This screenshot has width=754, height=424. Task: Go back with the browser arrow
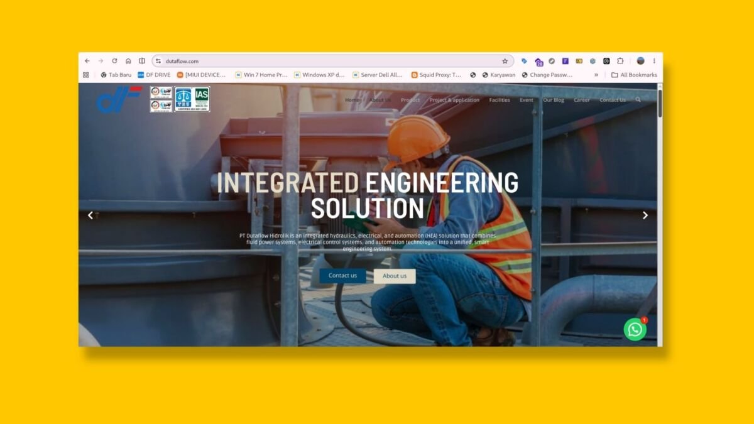click(87, 61)
